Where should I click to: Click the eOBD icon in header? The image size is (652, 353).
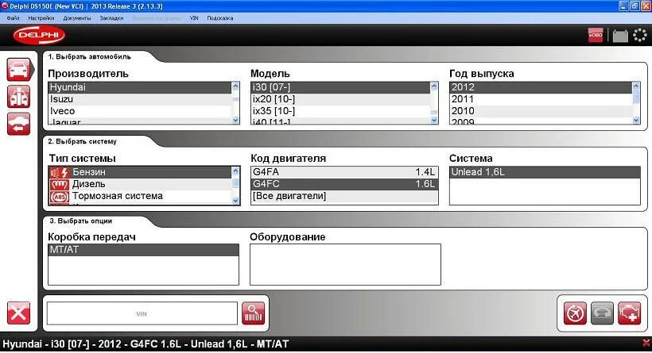(x=596, y=35)
